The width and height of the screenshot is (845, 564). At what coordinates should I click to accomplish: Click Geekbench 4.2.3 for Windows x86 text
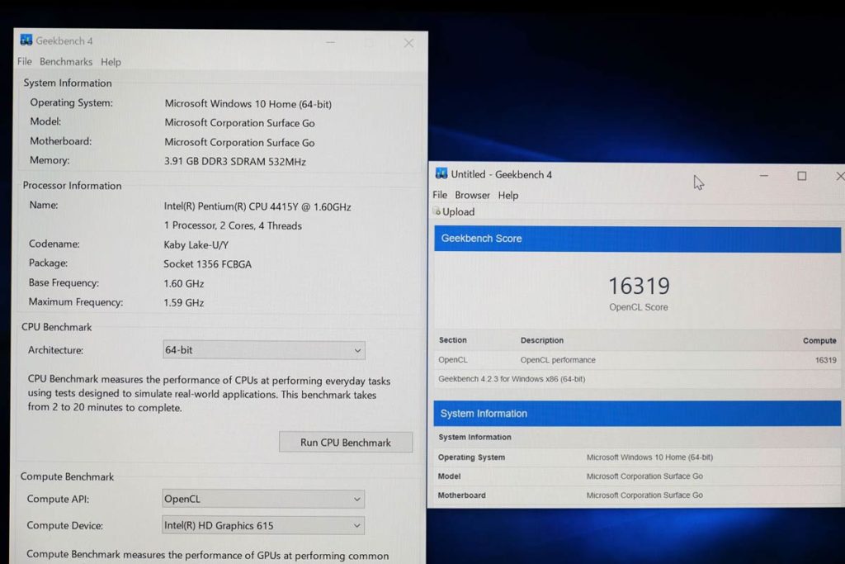(512, 379)
